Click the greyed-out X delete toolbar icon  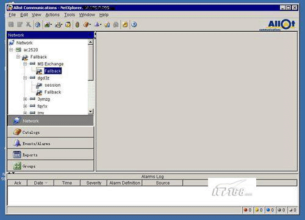point(29,24)
